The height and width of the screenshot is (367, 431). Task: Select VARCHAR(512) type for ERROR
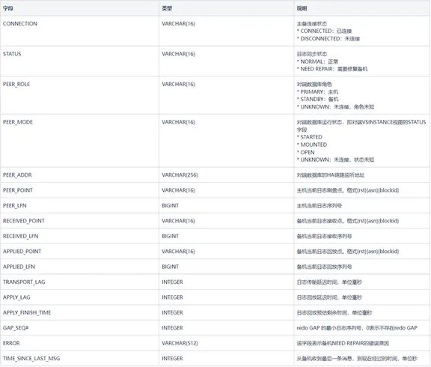coord(180,343)
